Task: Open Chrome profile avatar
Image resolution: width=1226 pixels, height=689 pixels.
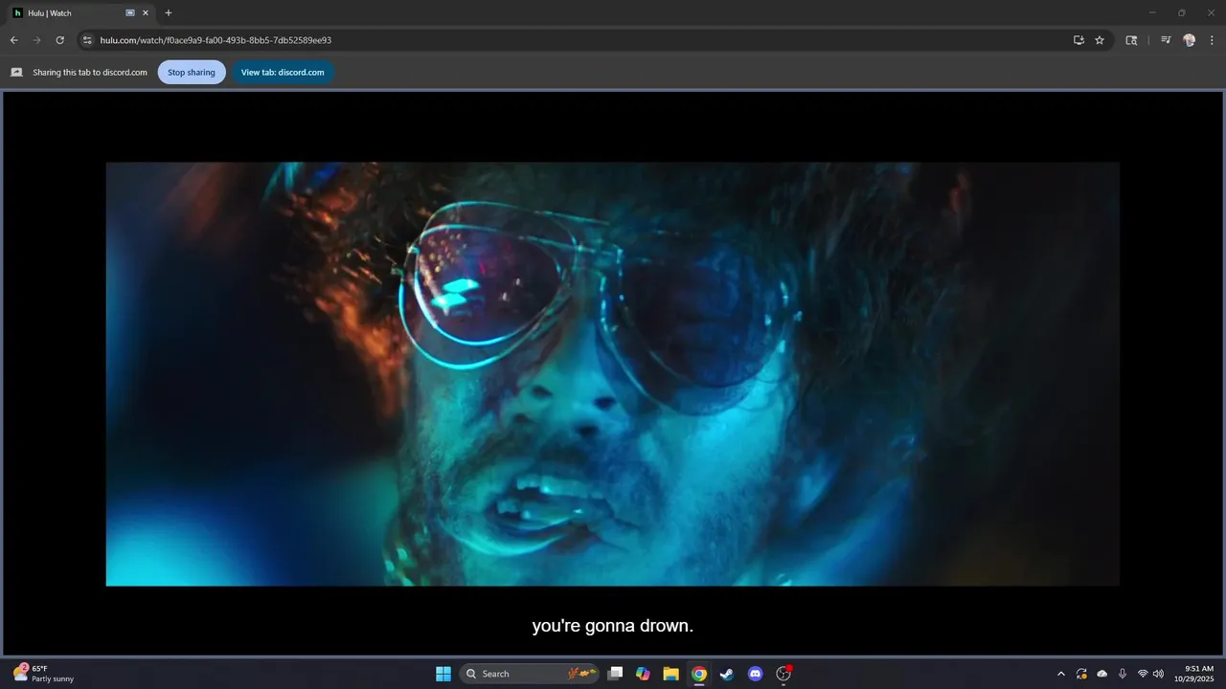Action: 1189,40
